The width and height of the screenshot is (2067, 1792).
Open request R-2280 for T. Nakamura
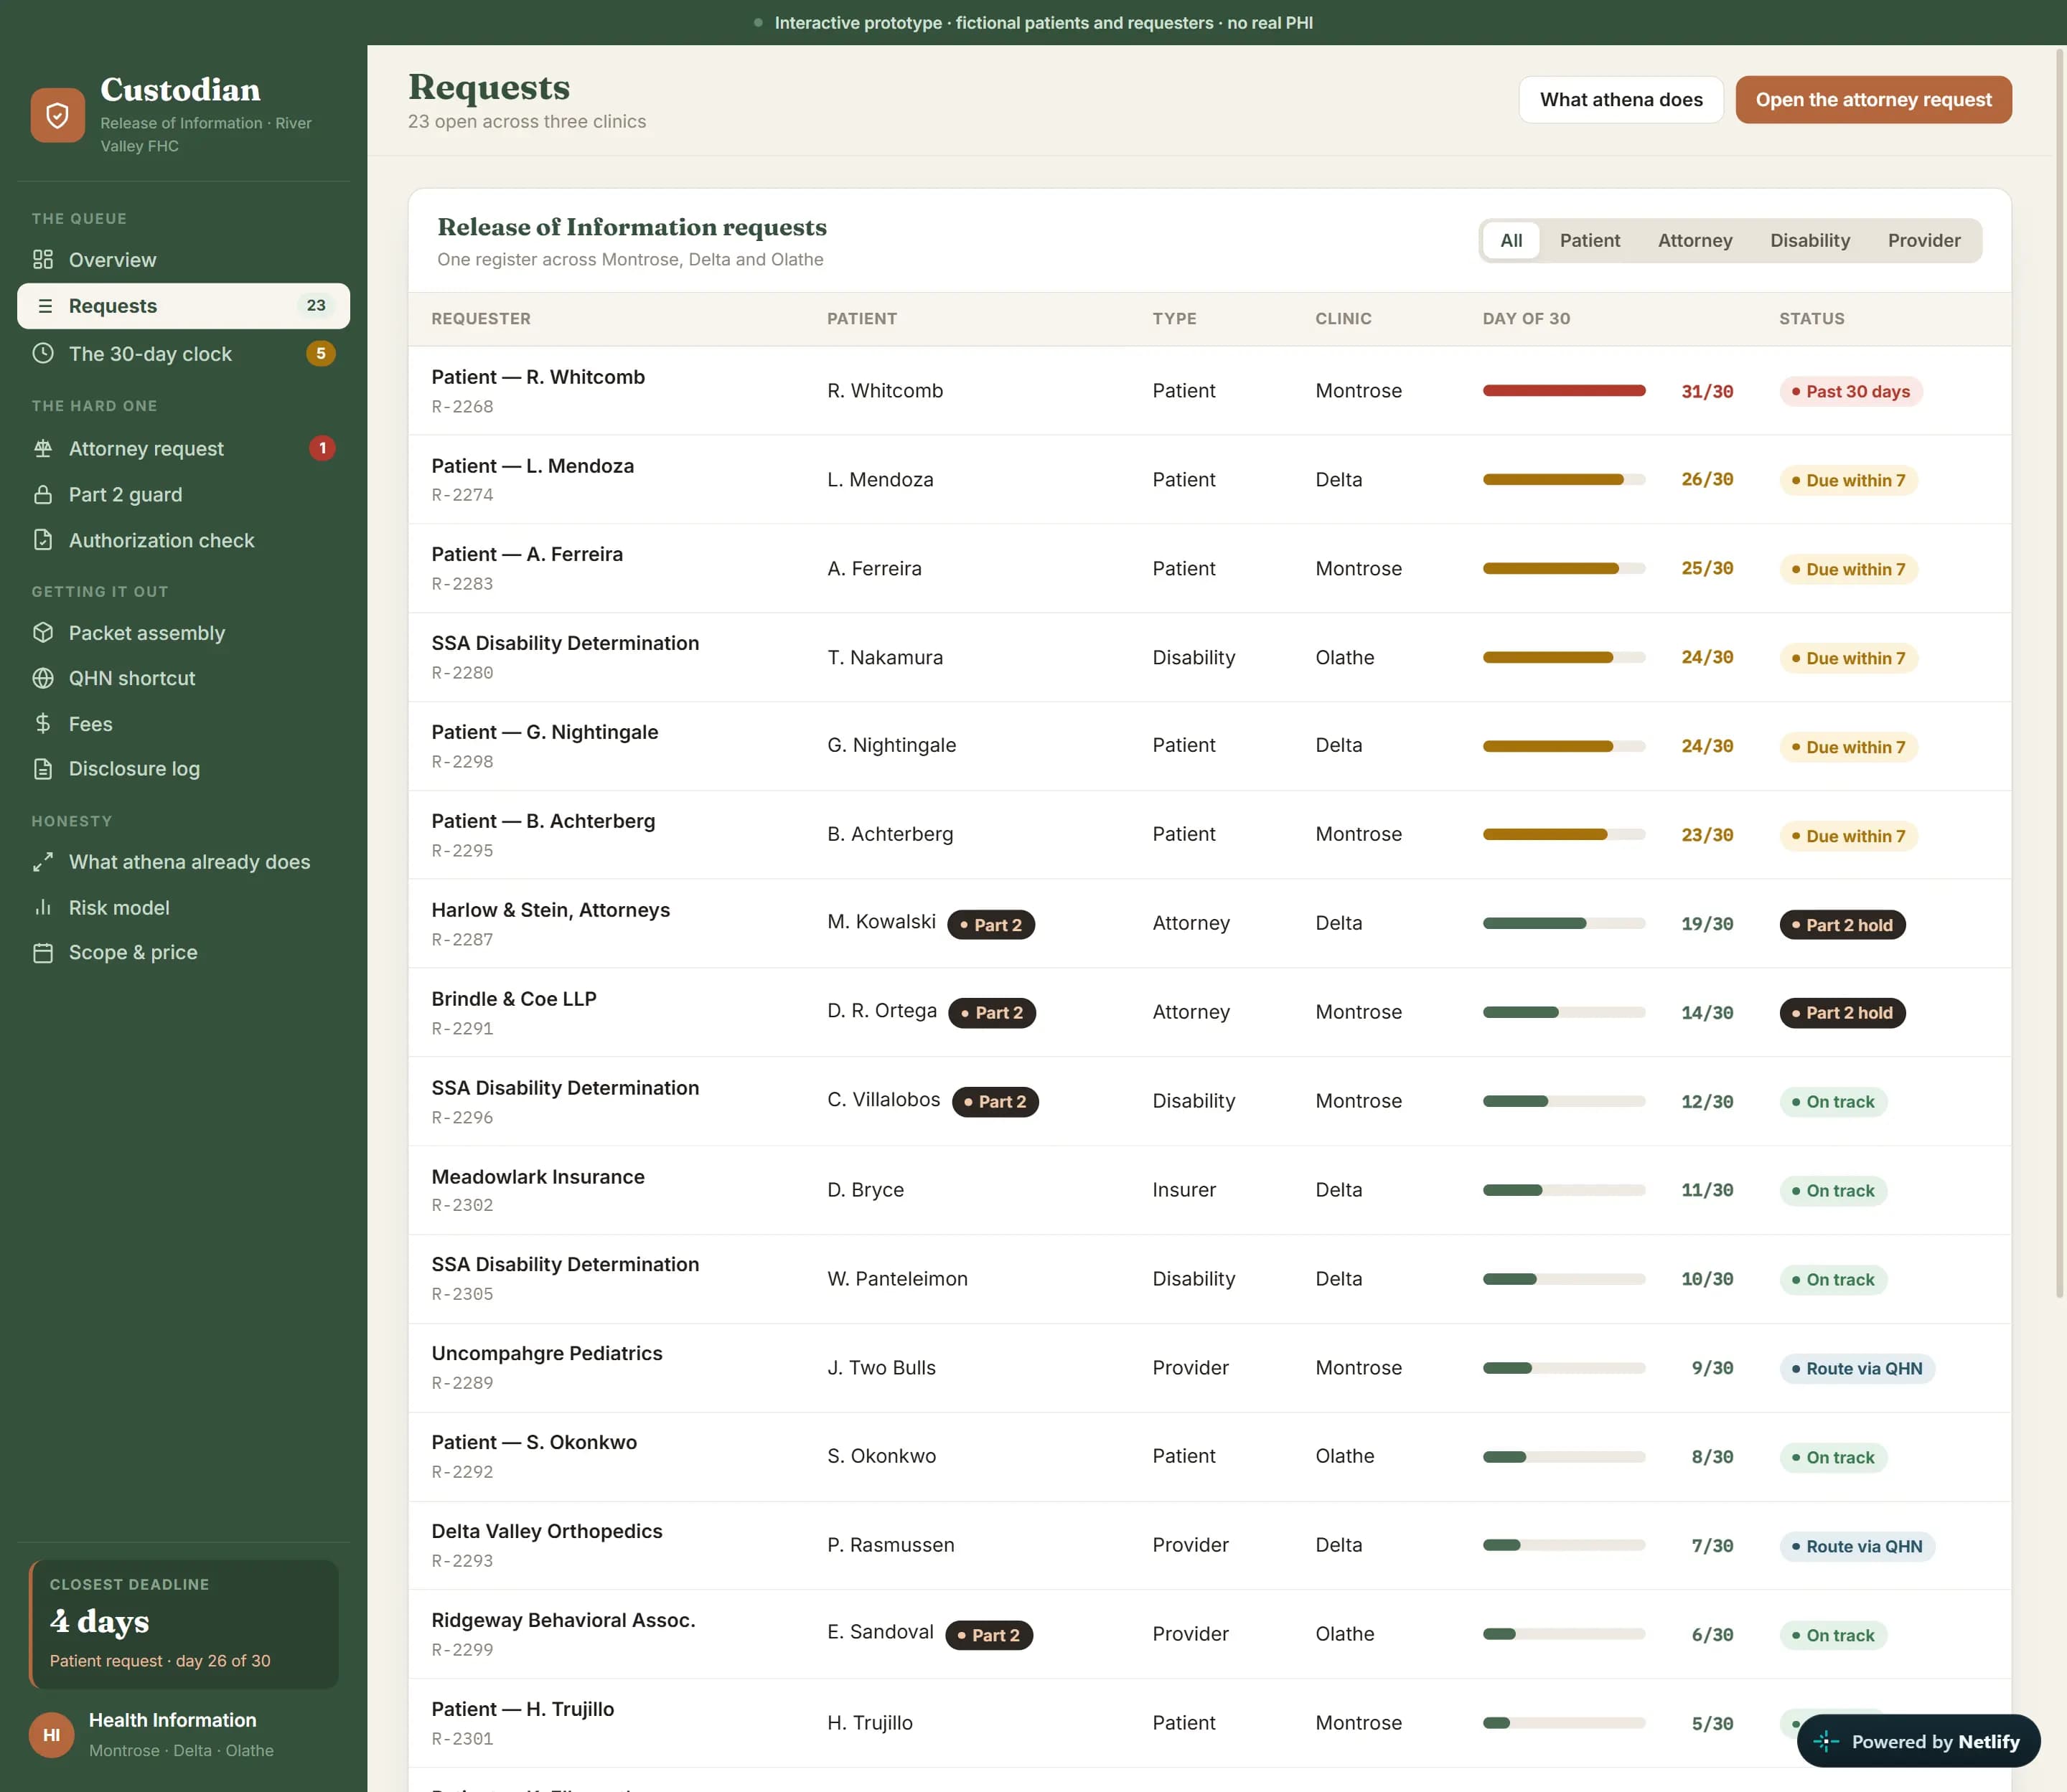1209,657
